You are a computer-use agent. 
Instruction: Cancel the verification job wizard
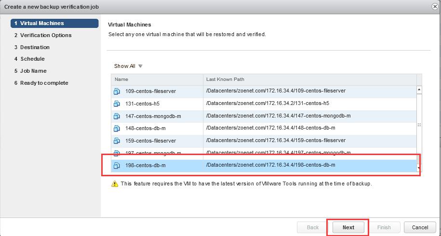420,227
